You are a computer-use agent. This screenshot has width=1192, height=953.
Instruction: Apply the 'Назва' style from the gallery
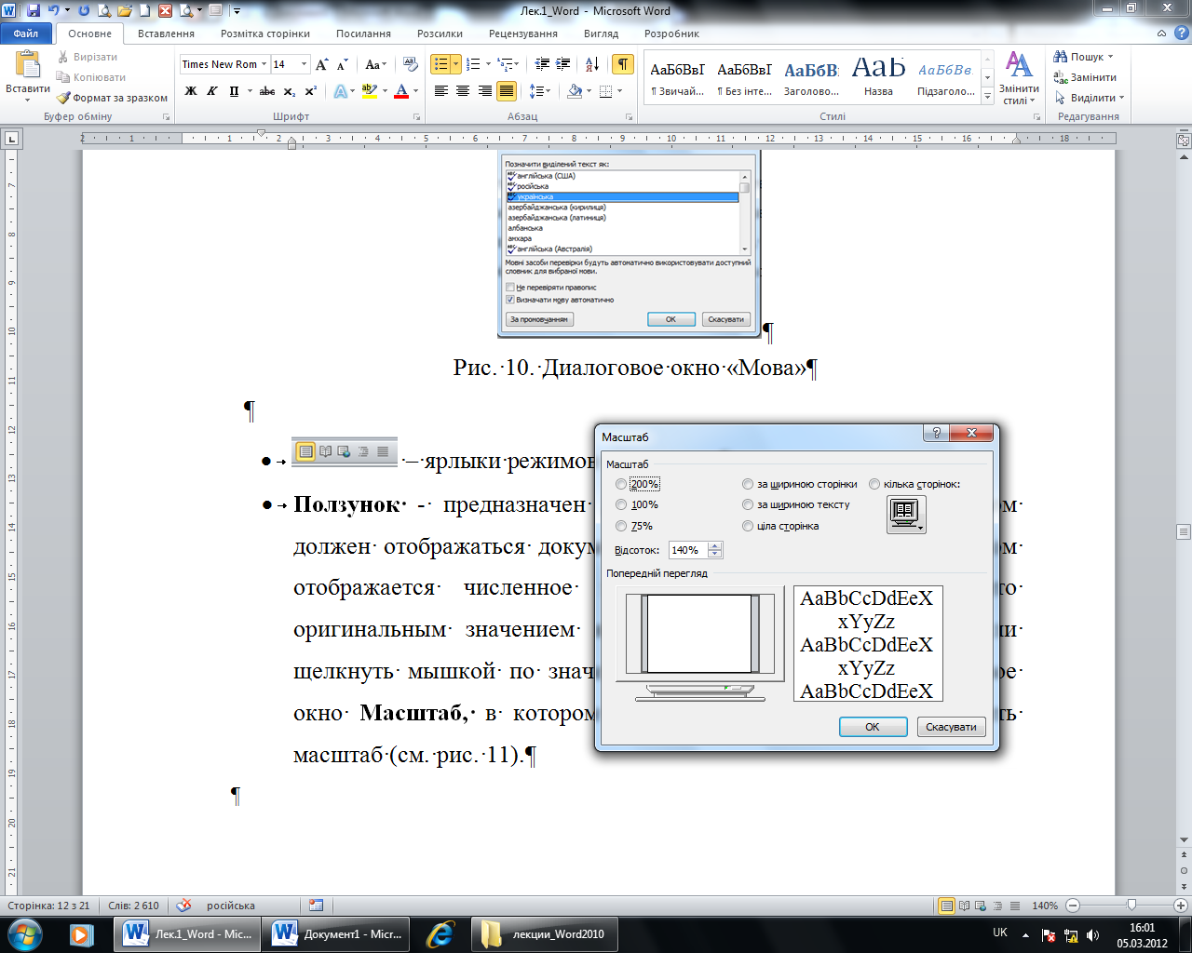pyautogui.click(x=878, y=76)
